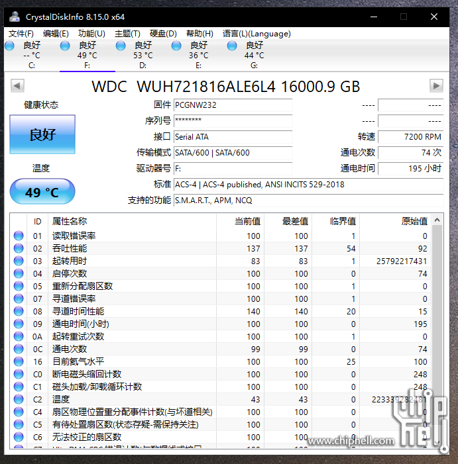Click status dot for C5 有待处置扇区数
The width and height of the screenshot is (458, 464).
pyautogui.click(x=19, y=424)
